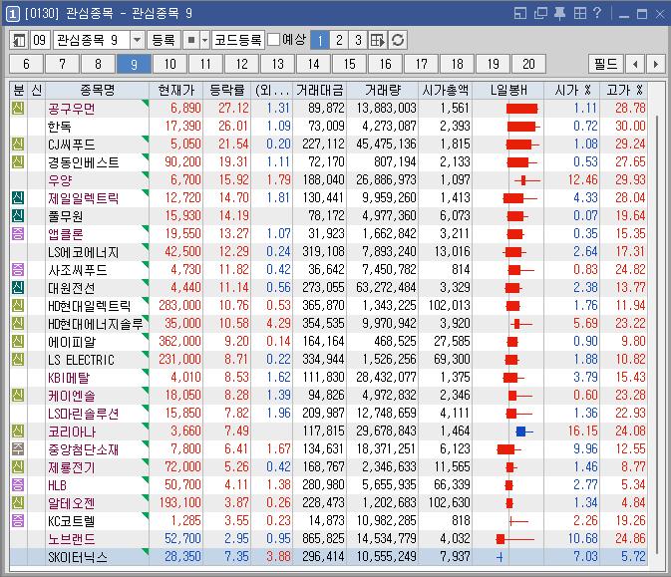The height and width of the screenshot is (577, 671).
Task: Select the 알테오젠 stock name
Action: coord(71,503)
